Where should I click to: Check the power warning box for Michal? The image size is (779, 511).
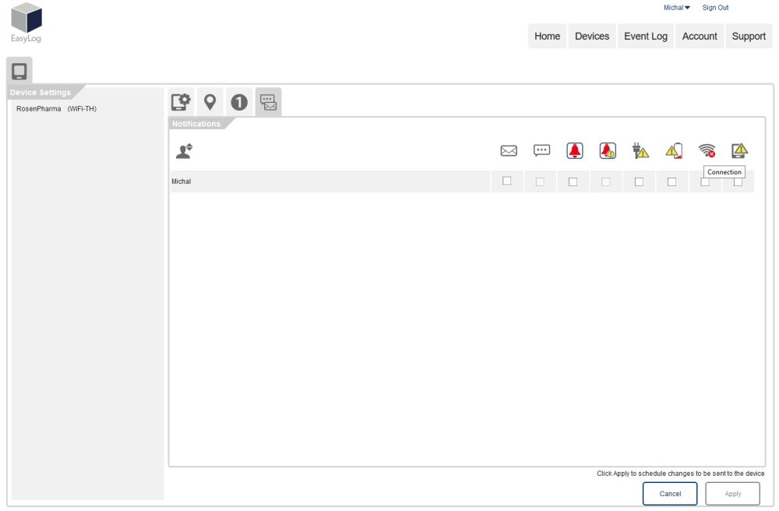click(639, 181)
